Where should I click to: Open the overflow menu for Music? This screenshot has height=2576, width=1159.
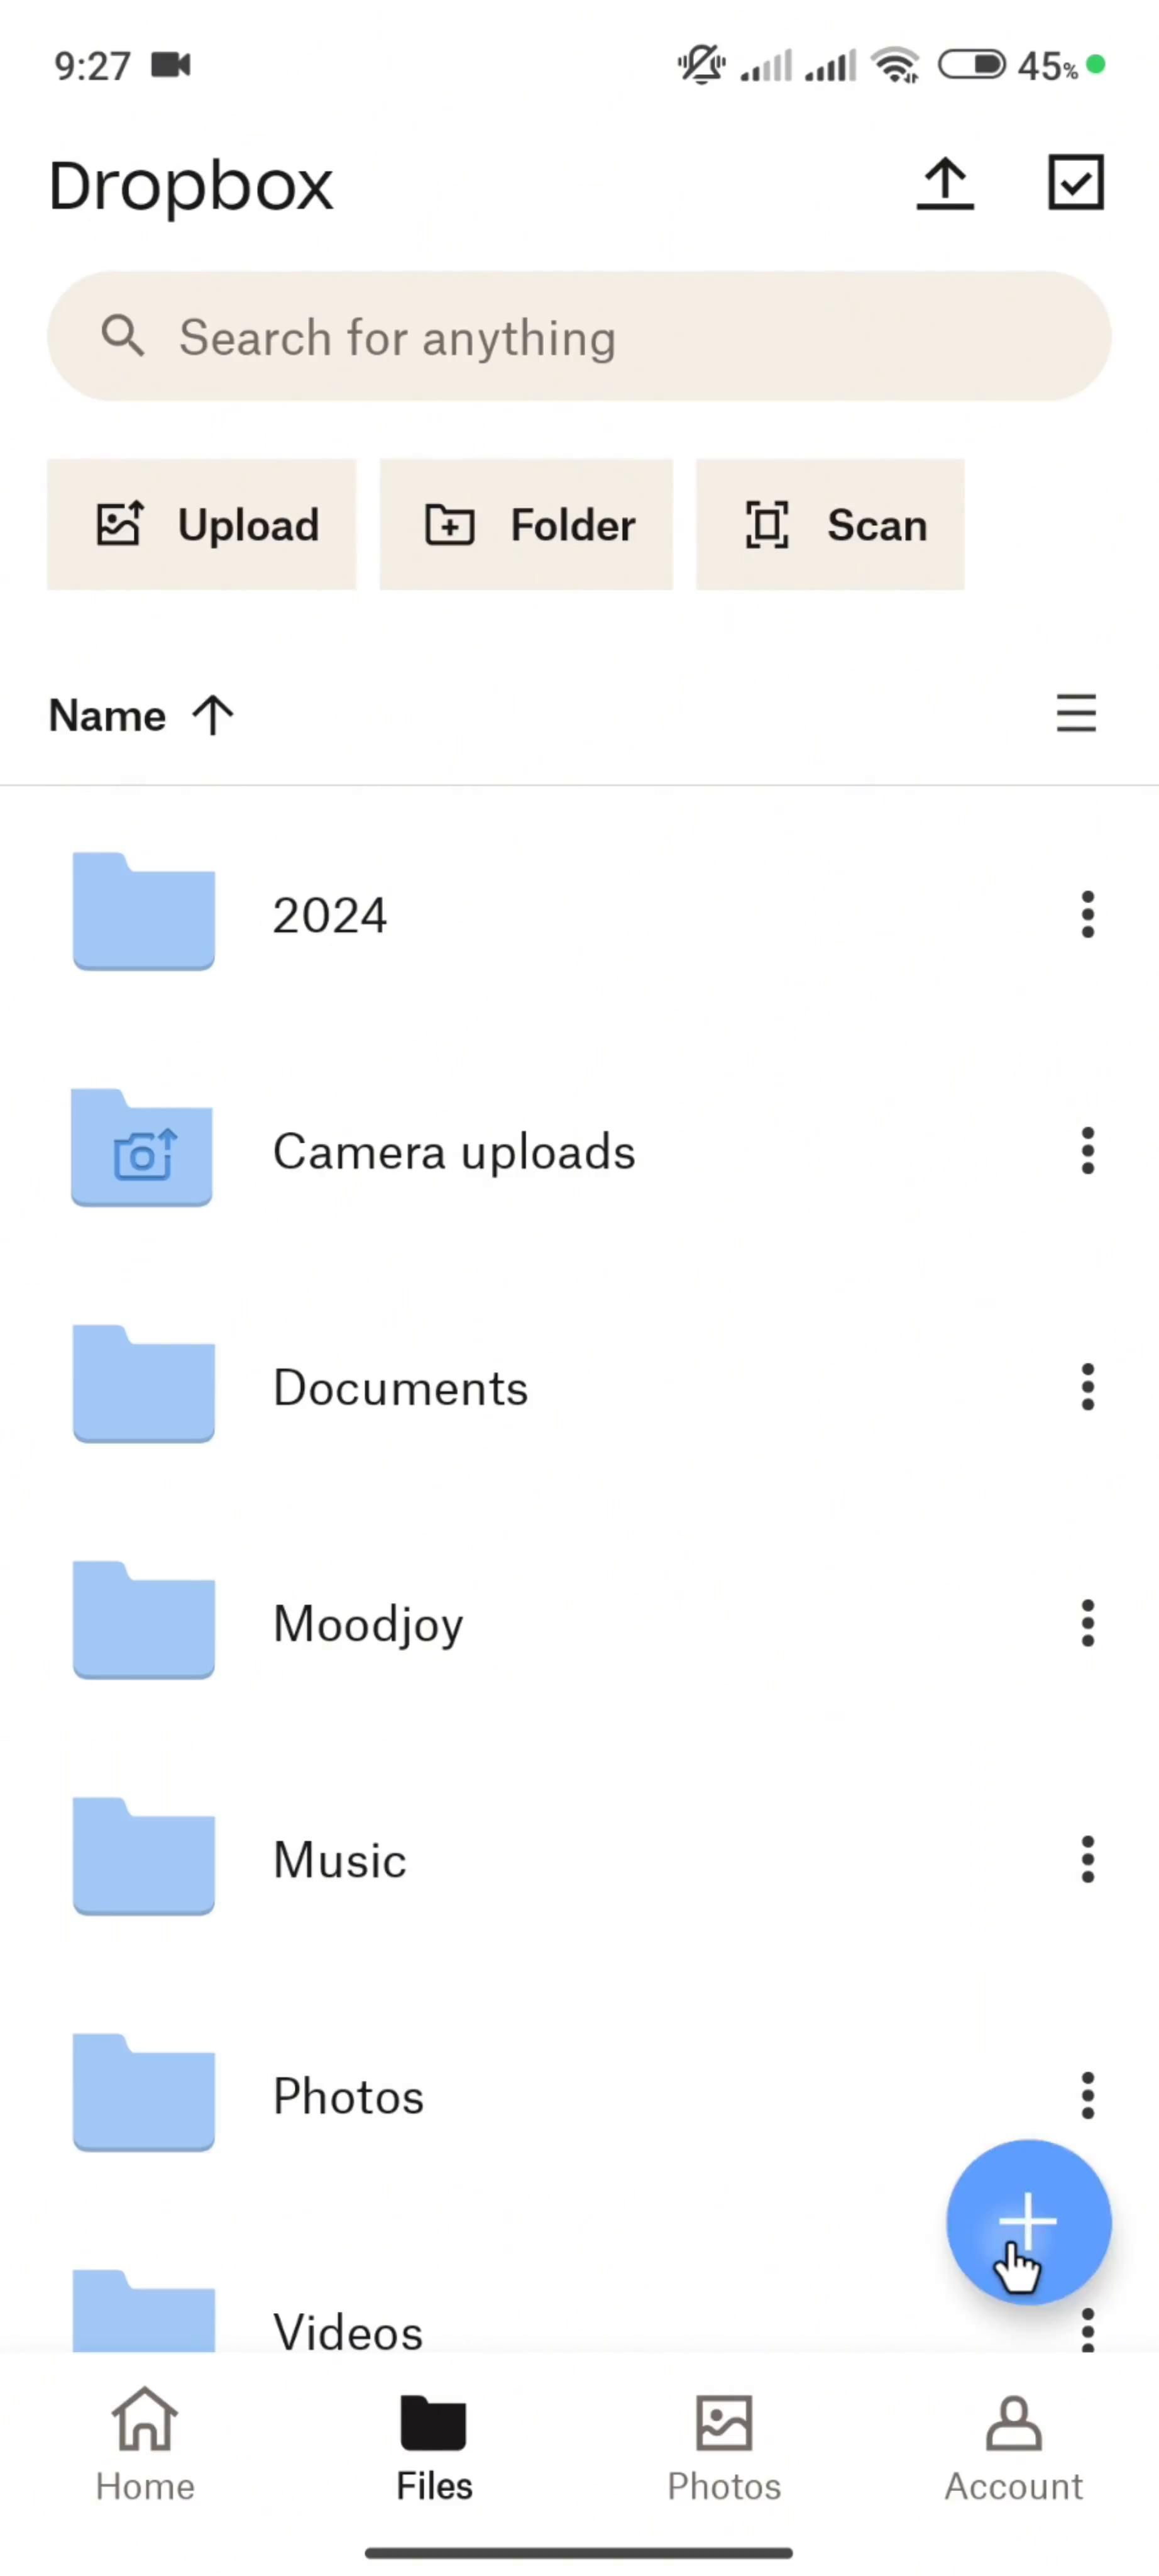1087,1859
